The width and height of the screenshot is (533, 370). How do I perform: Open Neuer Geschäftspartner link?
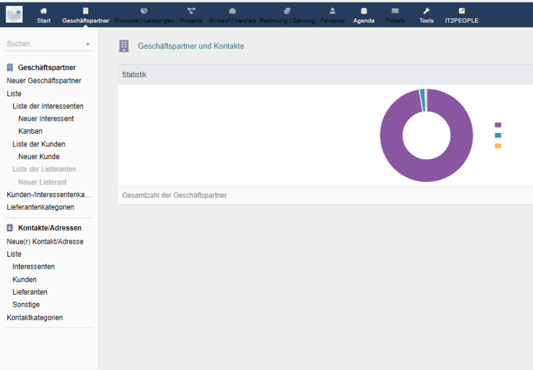pos(44,80)
